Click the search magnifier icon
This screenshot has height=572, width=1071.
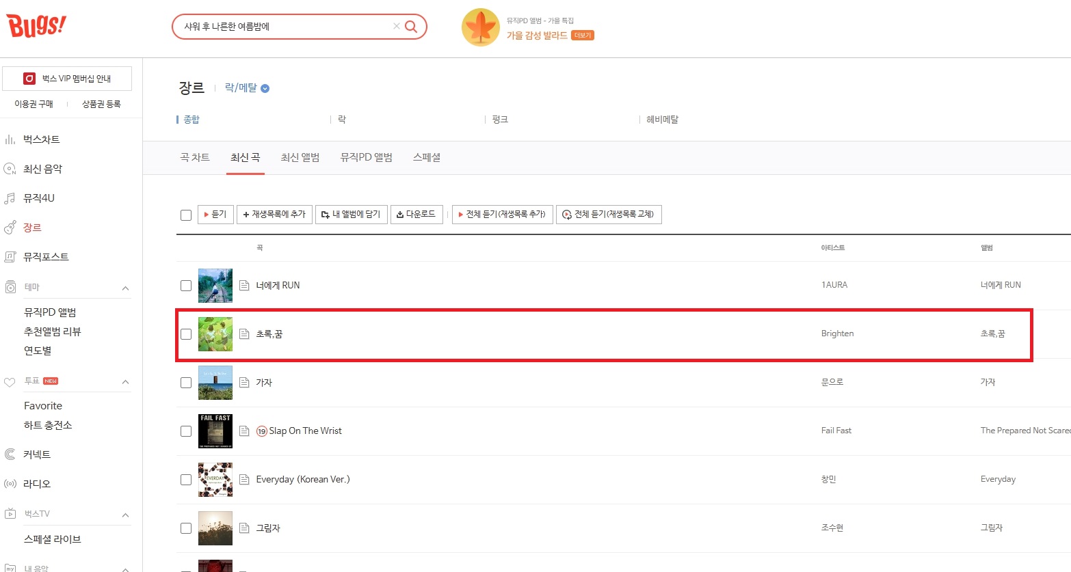(411, 27)
